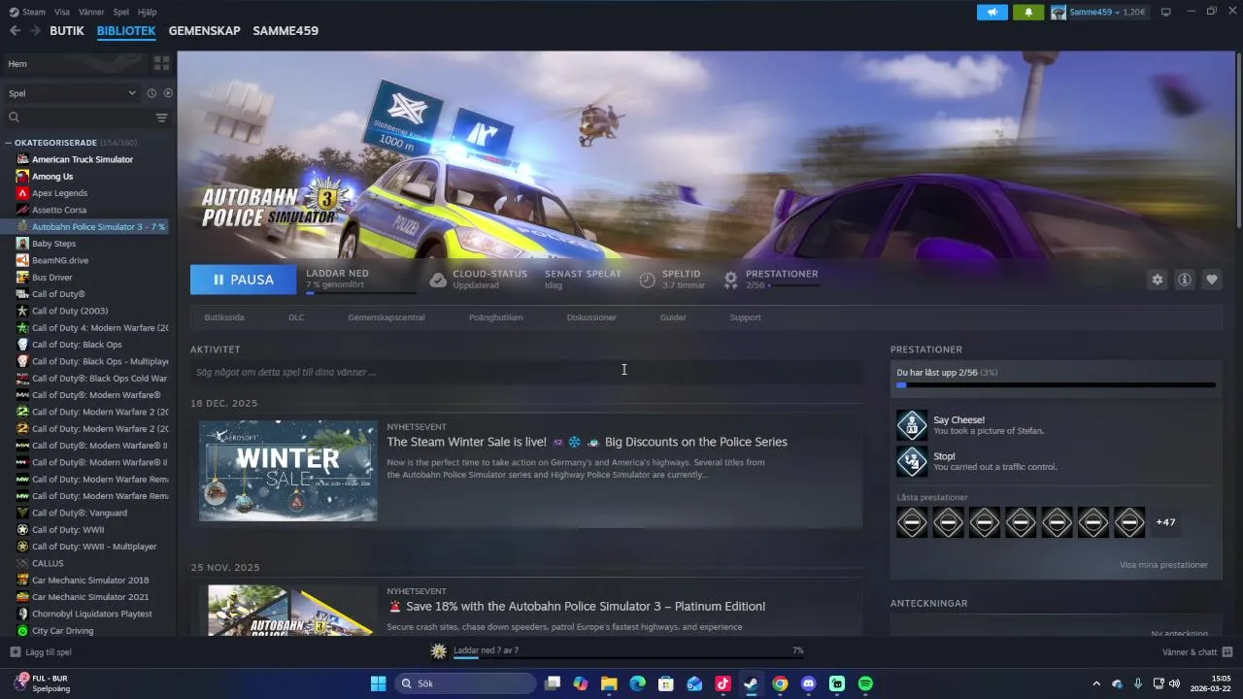Open the Butikssida link
This screenshot has width=1243, height=699.
[x=224, y=317]
